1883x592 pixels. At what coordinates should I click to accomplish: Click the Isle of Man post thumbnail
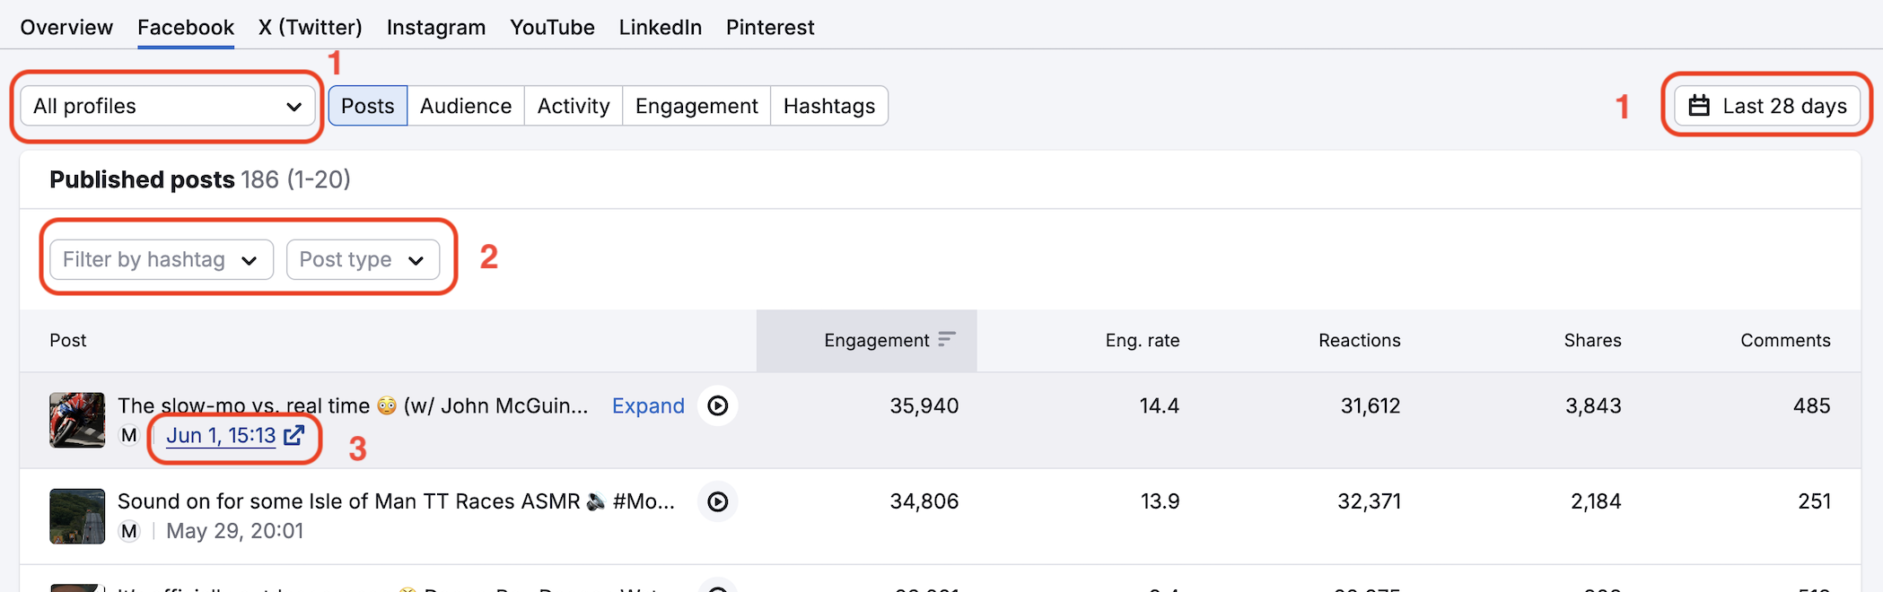pos(77,516)
